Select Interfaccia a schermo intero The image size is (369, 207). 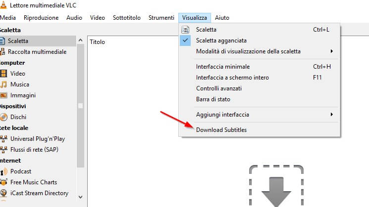tap(260, 78)
